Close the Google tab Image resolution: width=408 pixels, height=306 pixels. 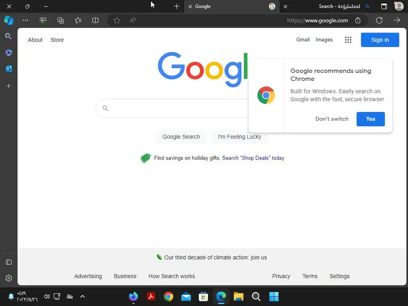[x=190, y=6]
